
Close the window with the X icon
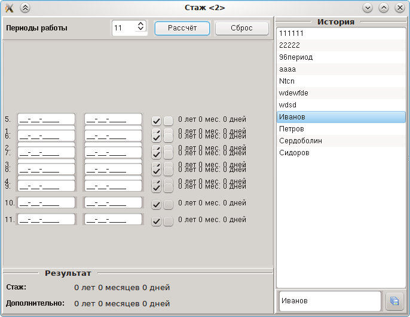tap(399, 8)
